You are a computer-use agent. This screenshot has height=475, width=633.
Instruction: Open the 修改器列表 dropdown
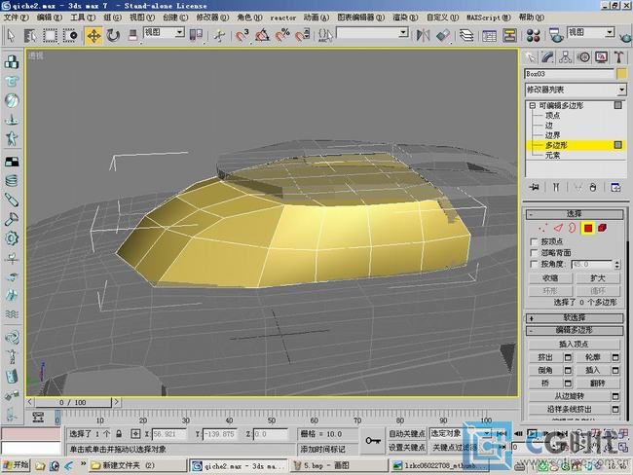pyautogui.click(x=621, y=90)
